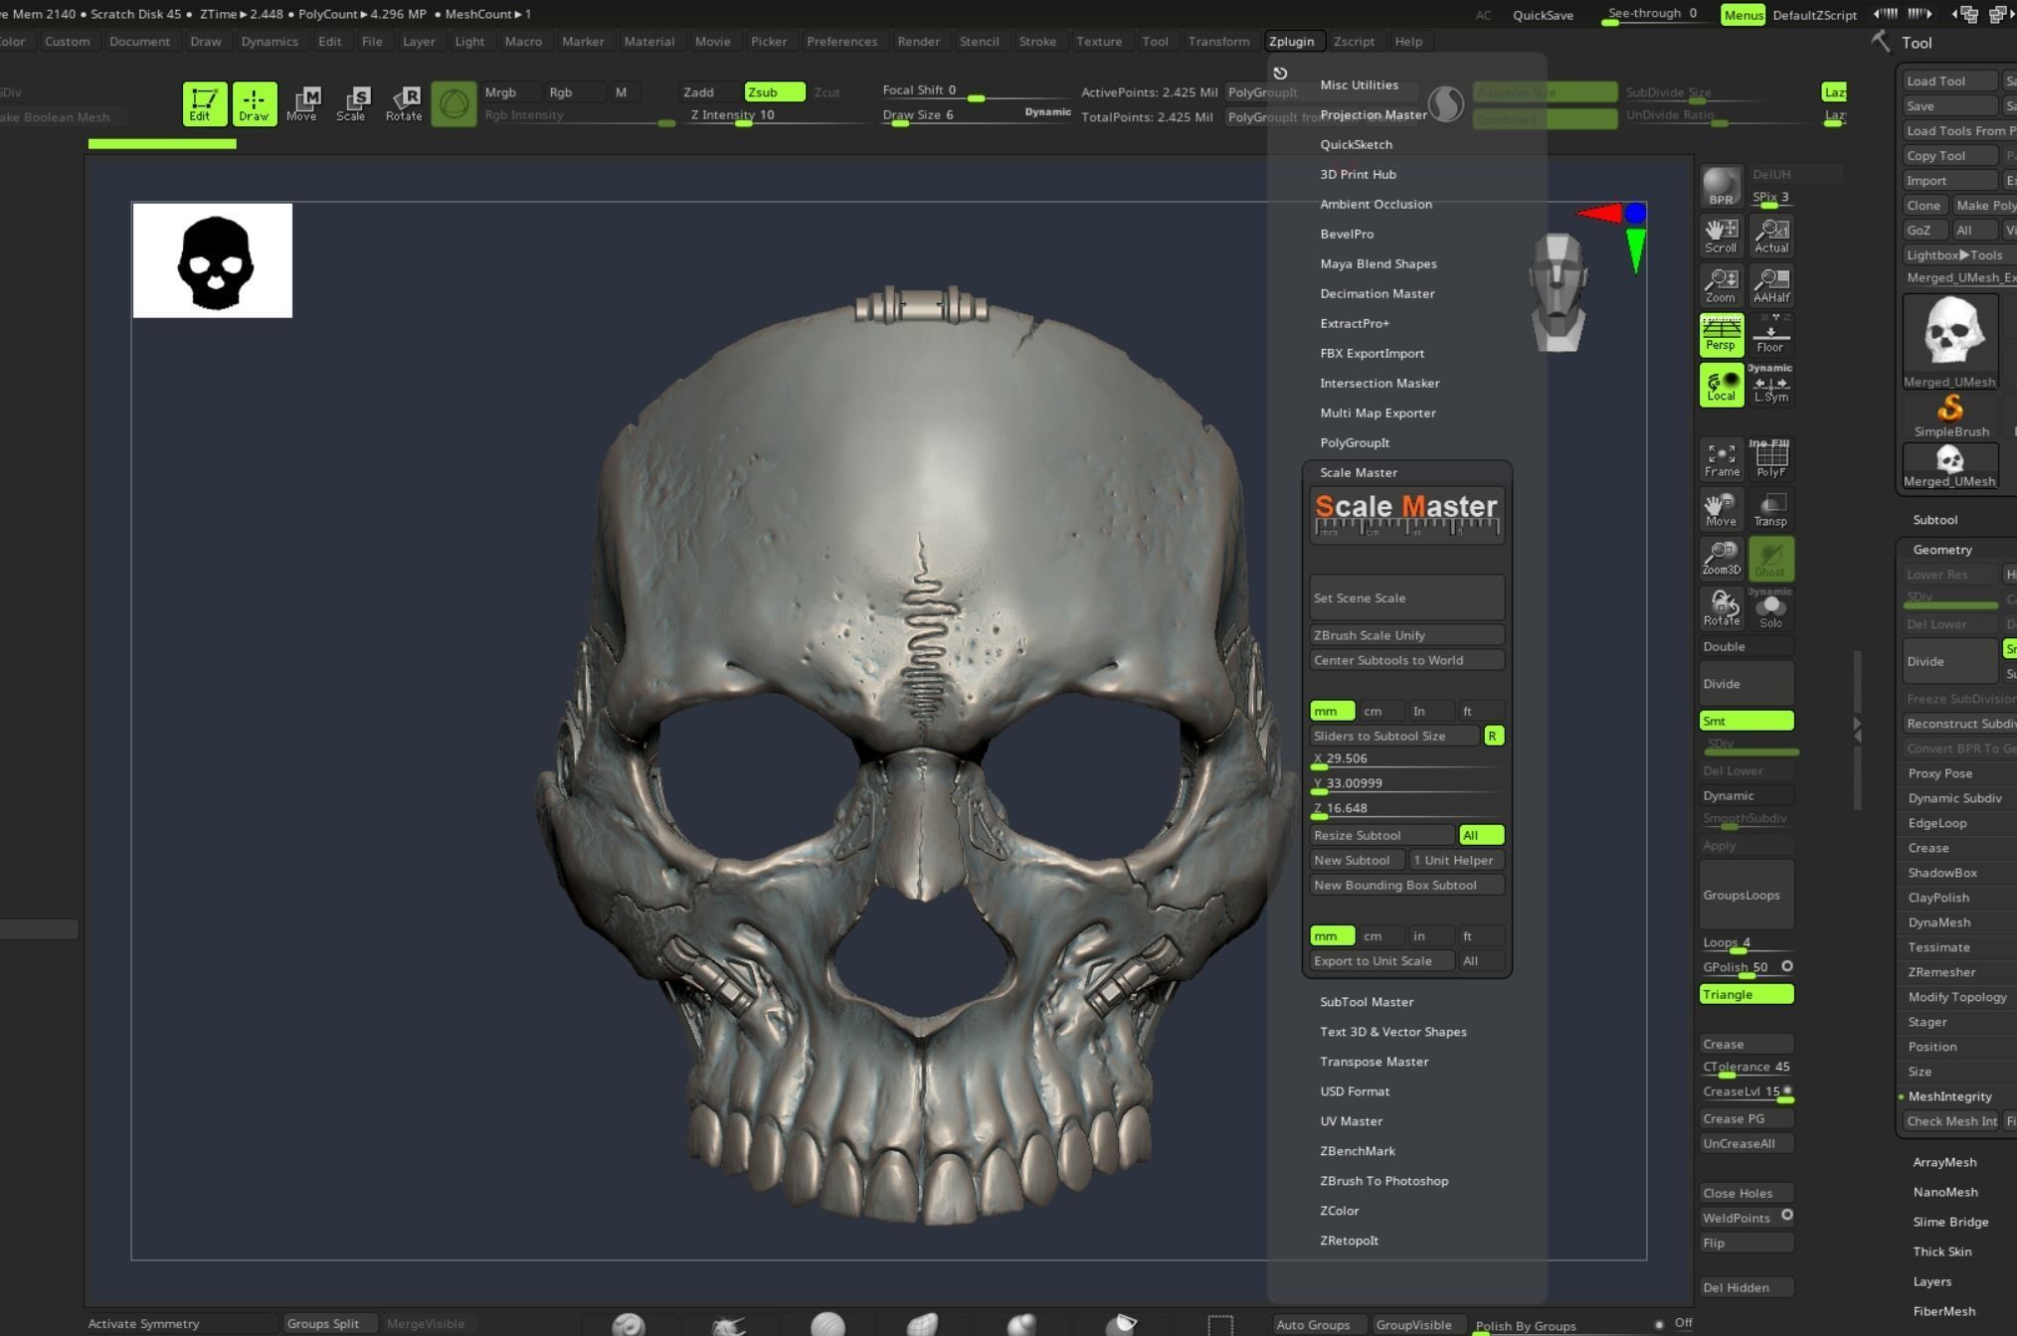2017x1336 pixels.
Task: Click the Frame mesh icon
Action: [x=1721, y=459]
